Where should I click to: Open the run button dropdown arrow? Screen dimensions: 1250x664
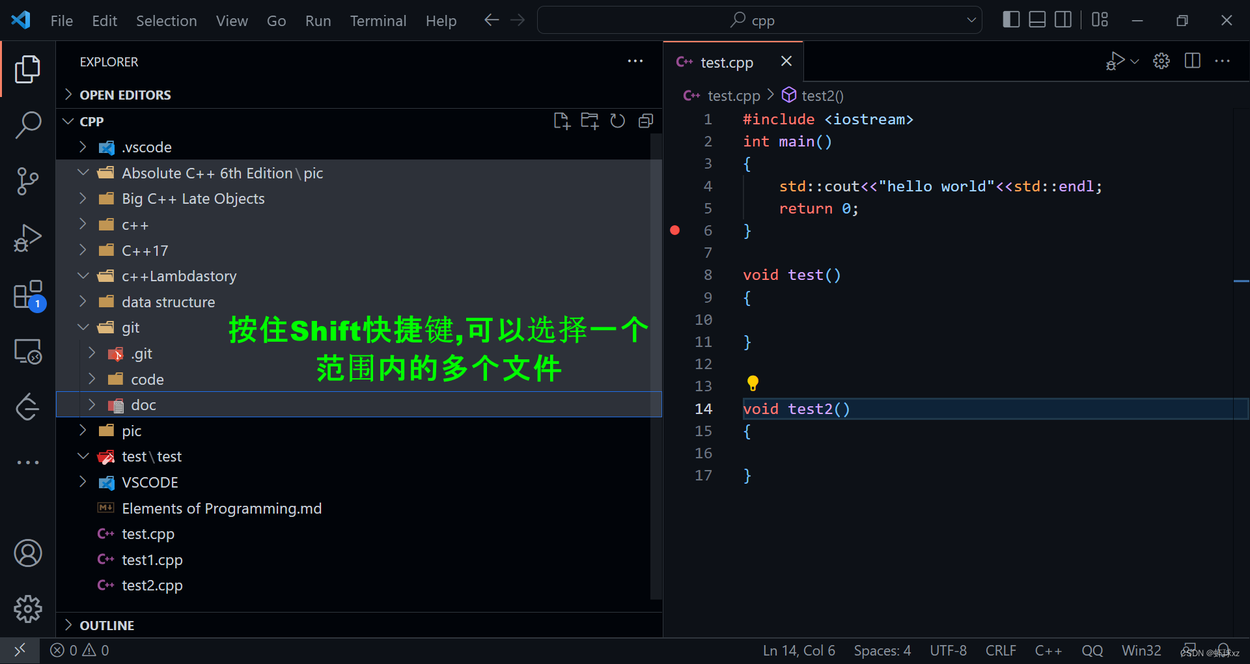(x=1135, y=61)
